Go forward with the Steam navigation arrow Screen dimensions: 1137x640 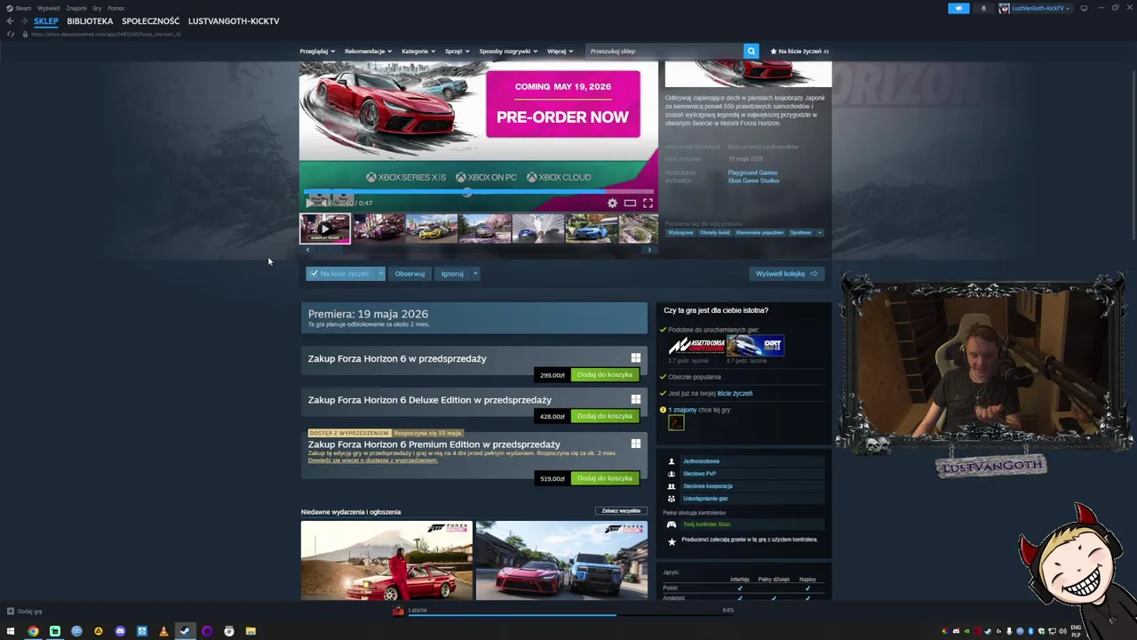[x=23, y=21]
